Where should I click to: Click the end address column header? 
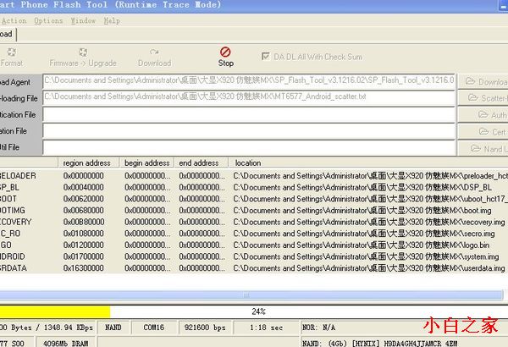(202, 162)
